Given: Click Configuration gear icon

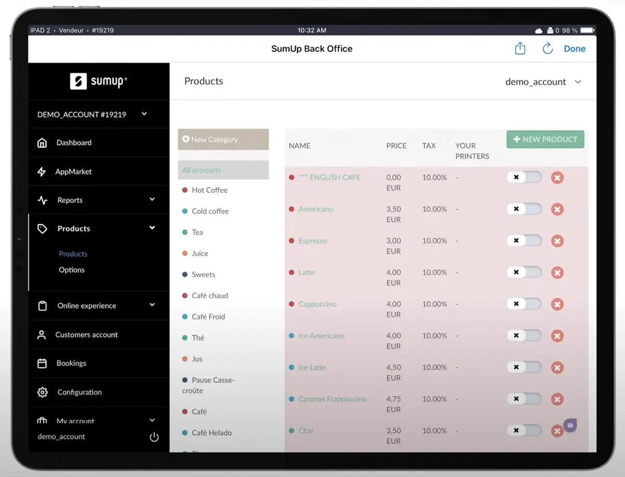Looking at the screenshot, I should click(43, 392).
